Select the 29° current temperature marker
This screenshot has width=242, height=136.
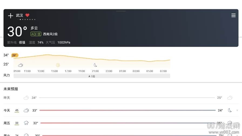pyautogui.click(x=15, y=55)
